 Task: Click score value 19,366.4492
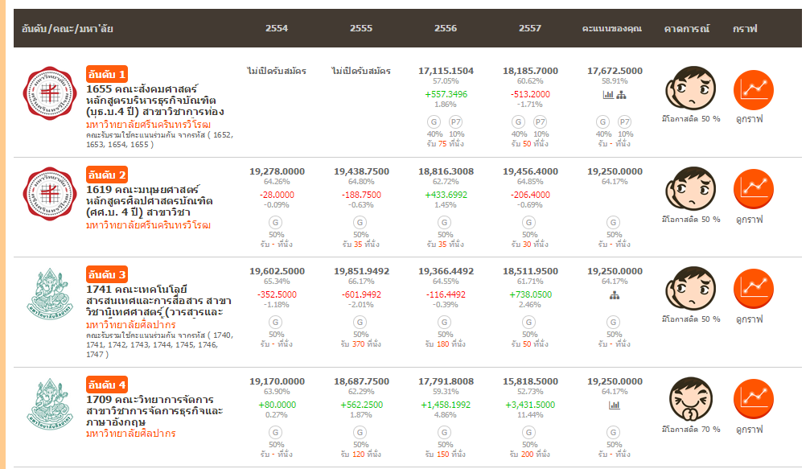coord(446,271)
